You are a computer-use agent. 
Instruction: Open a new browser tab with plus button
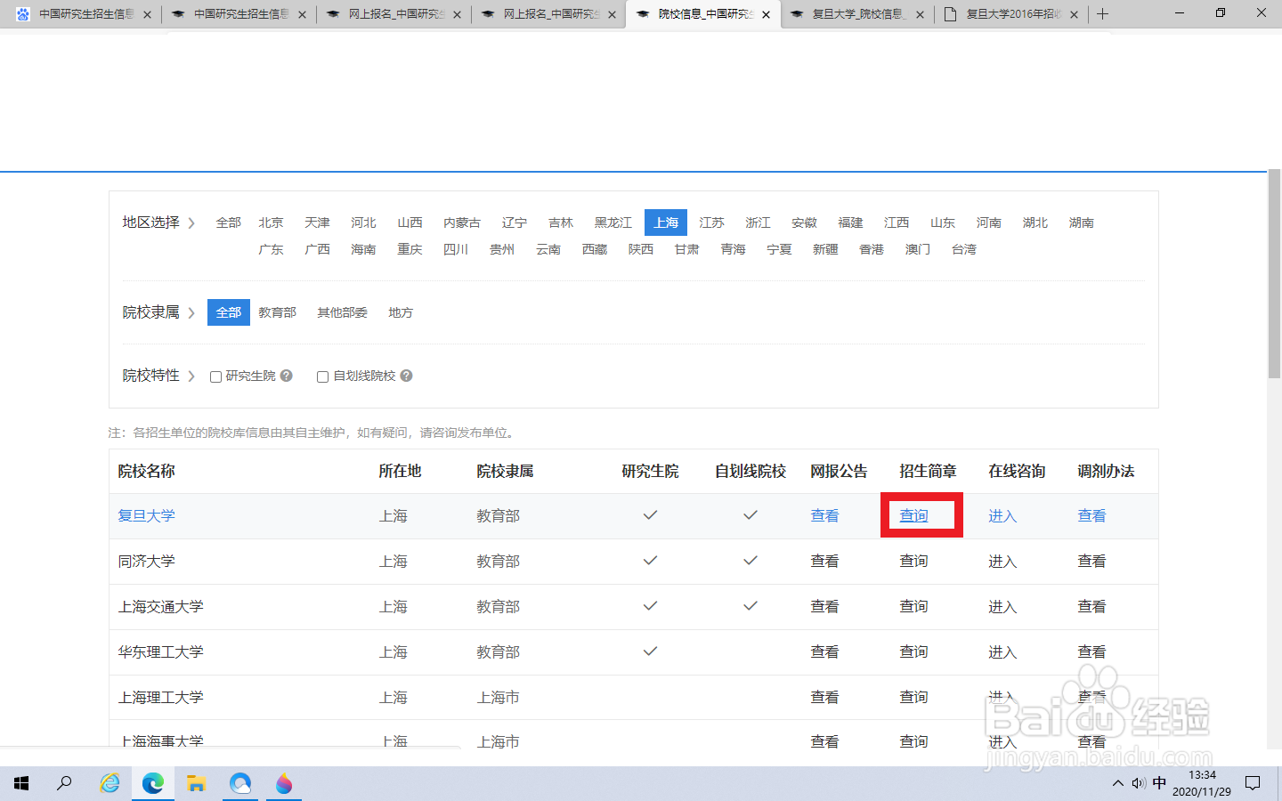click(x=1102, y=13)
